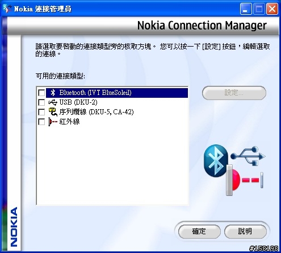Image resolution: width=281 pixels, height=253 pixels.
Task: Confirm with the 確定 button
Action: coord(199,231)
